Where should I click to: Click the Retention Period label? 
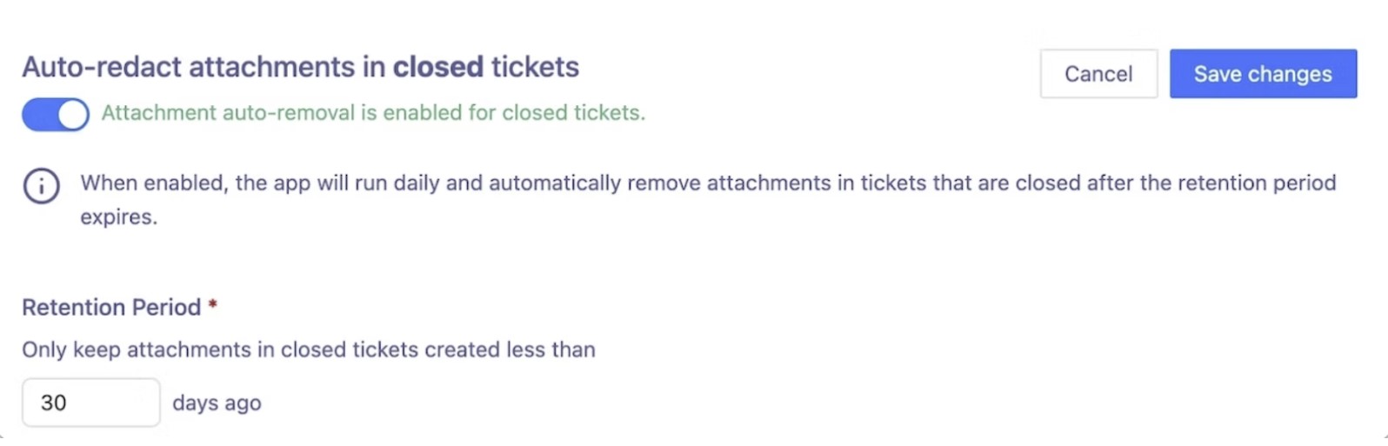(111, 307)
